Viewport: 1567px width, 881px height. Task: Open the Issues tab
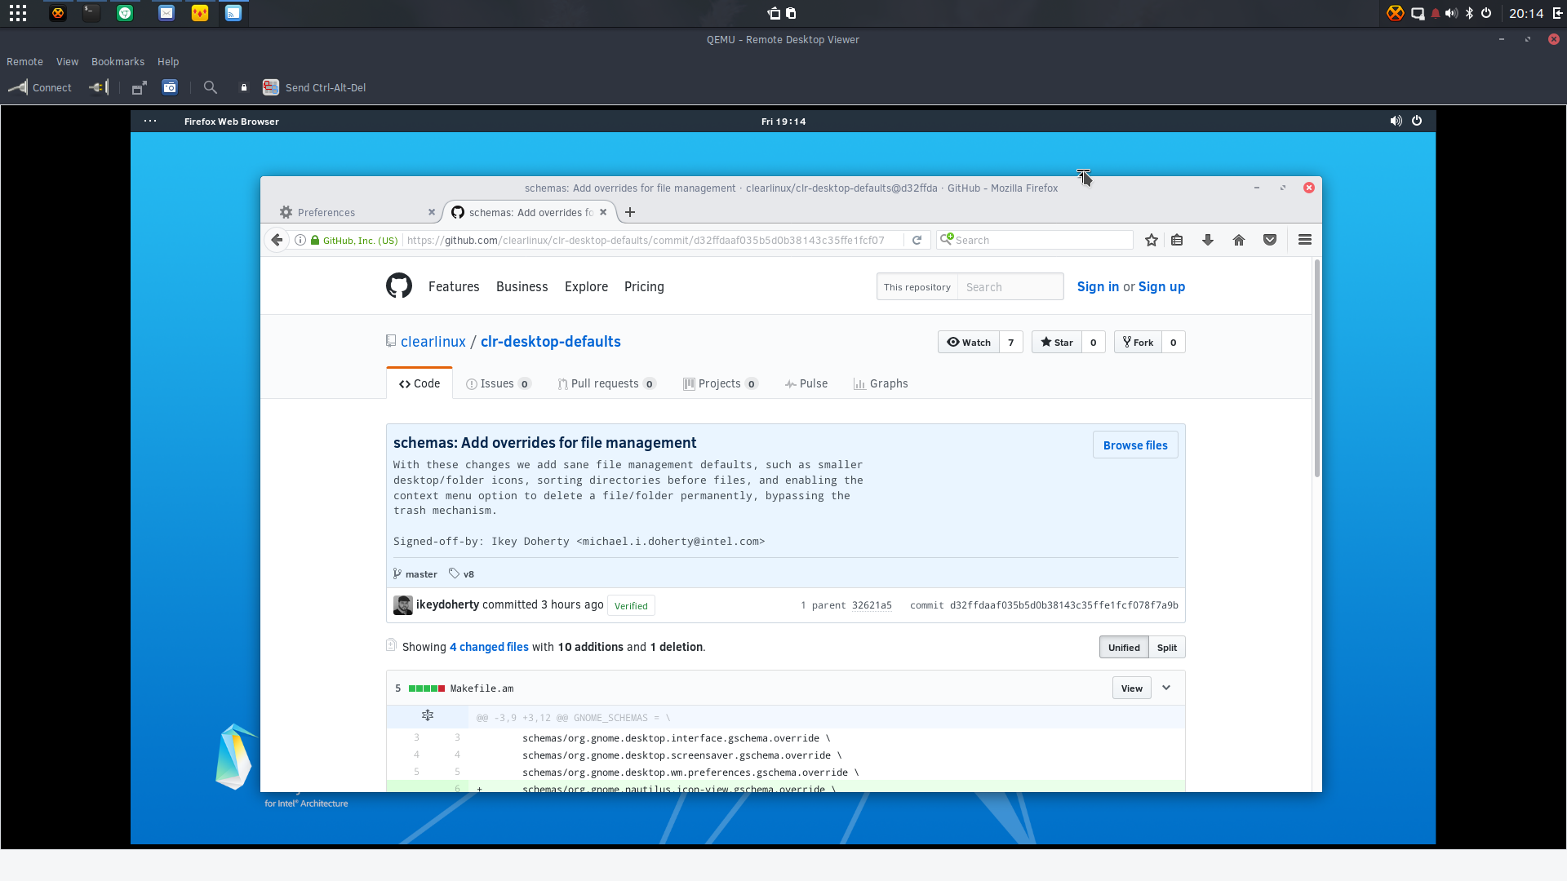pos(498,383)
